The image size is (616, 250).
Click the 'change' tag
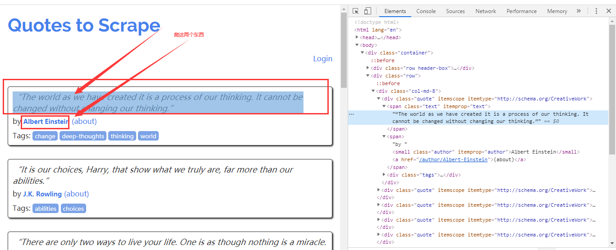[45, 136]
